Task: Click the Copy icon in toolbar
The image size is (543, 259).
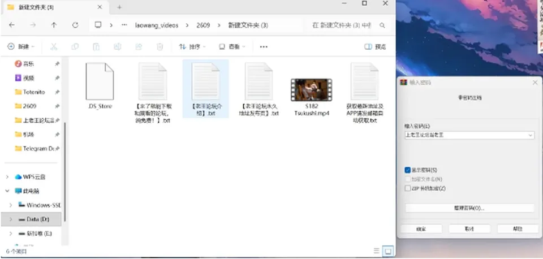Action: tap(75, 47)
